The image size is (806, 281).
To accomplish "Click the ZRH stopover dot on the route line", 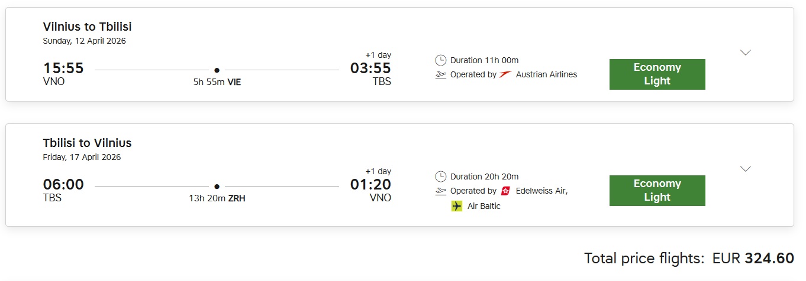I will pos(217,187).
